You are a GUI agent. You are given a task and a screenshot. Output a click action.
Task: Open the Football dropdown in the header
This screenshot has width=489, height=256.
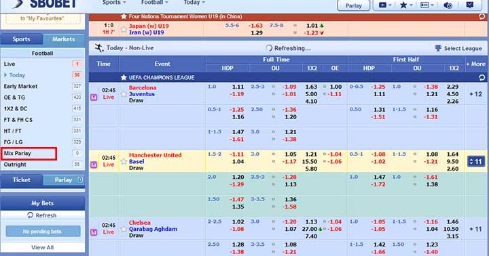(x=155, y=3)
